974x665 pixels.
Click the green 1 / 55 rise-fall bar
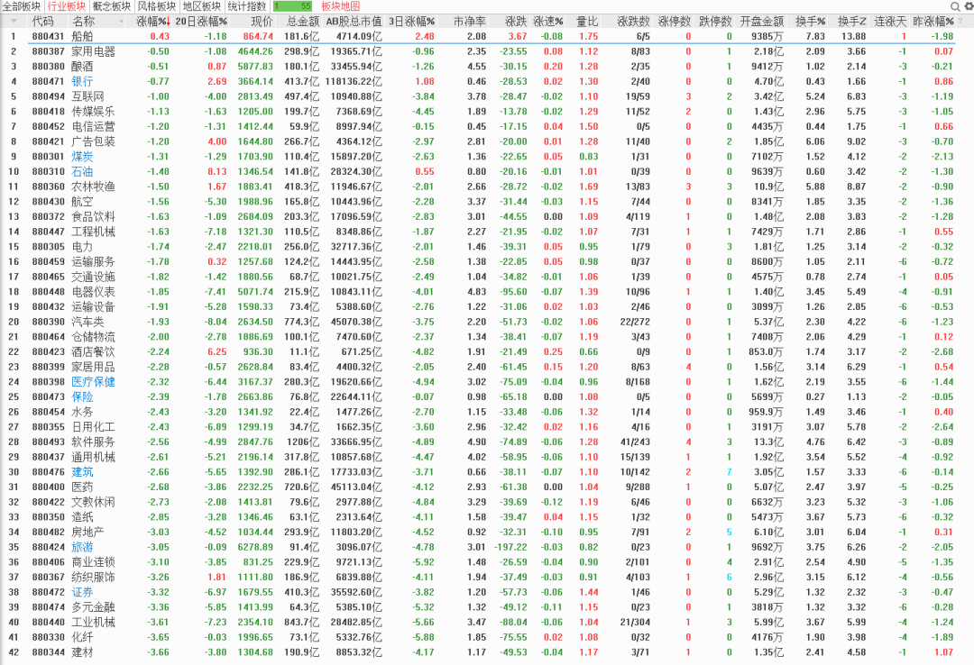coord(292,6)
